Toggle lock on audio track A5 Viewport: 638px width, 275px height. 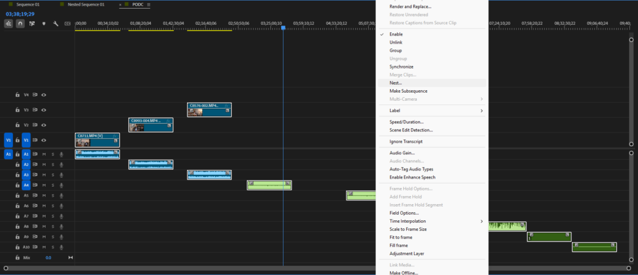(17, 195)
